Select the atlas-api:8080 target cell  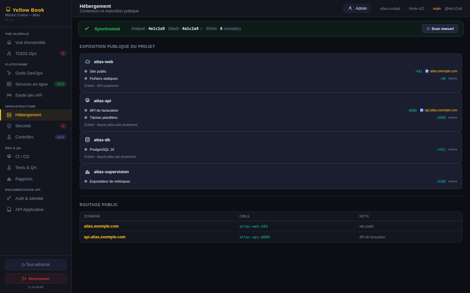point(255,237)
